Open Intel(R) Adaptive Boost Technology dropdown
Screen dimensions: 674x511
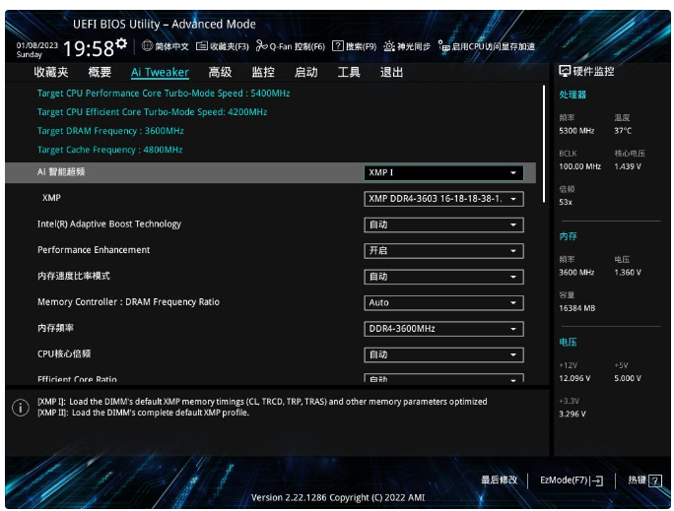pos(442,224)
